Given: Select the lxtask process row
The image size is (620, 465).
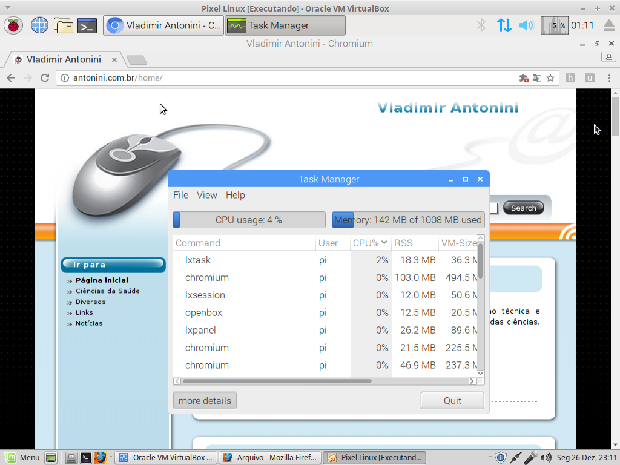Looking at the screenshot, I should (325, 260).
